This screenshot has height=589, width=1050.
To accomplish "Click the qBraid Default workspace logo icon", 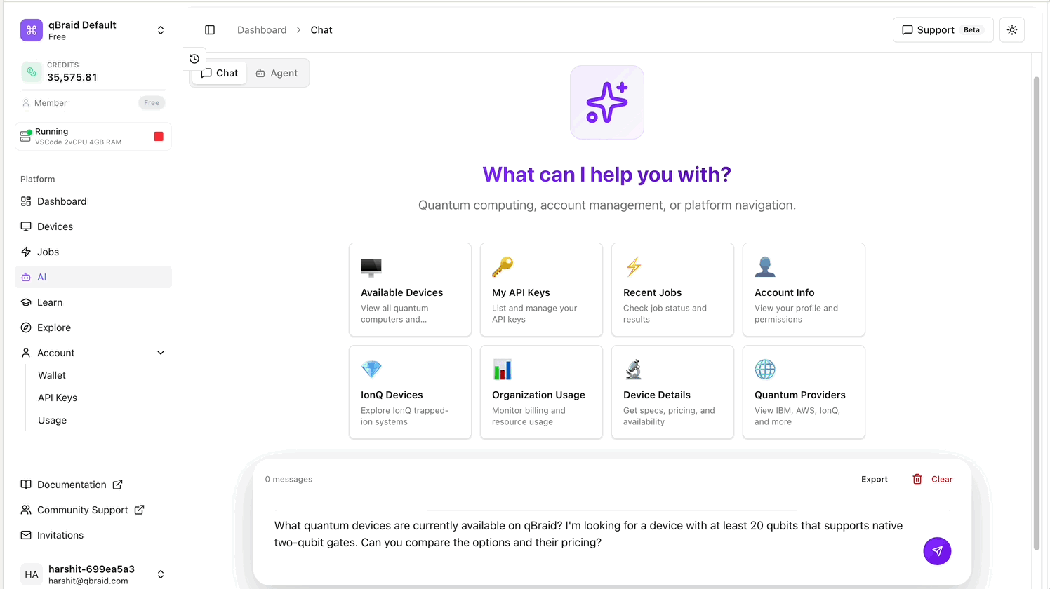I will coord(32,30).
